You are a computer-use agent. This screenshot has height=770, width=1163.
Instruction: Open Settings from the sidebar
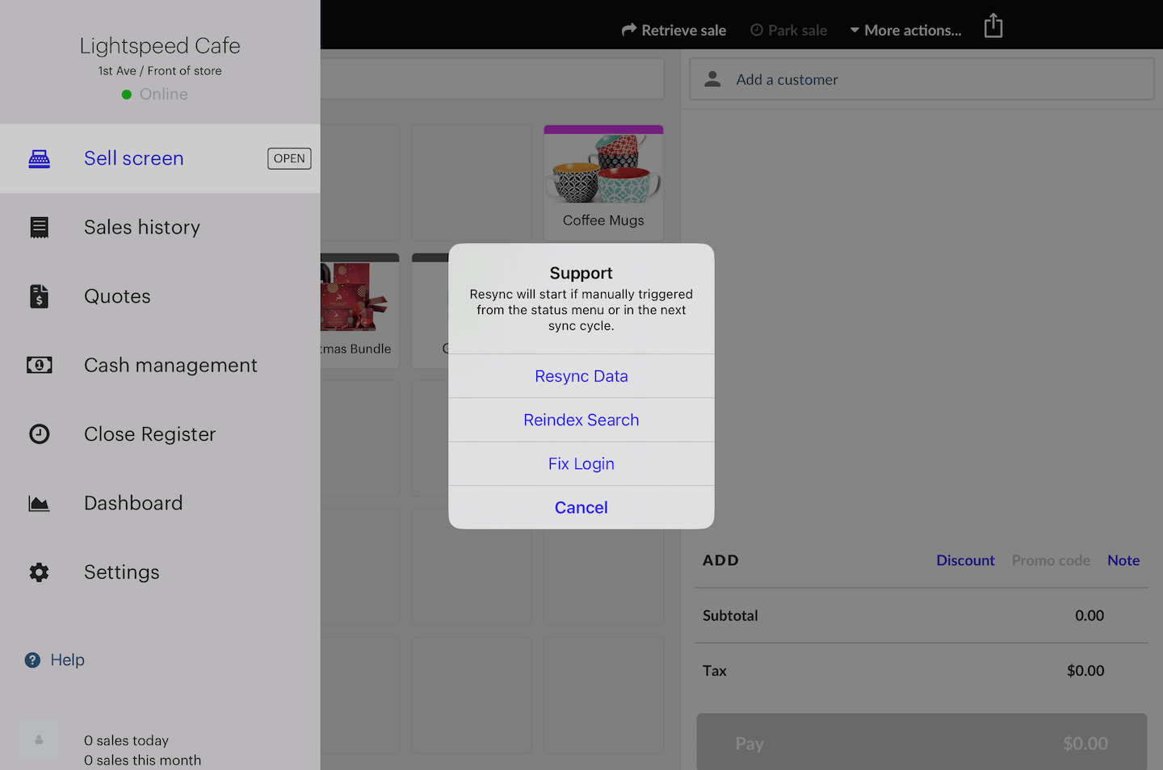tap(160, 572)
